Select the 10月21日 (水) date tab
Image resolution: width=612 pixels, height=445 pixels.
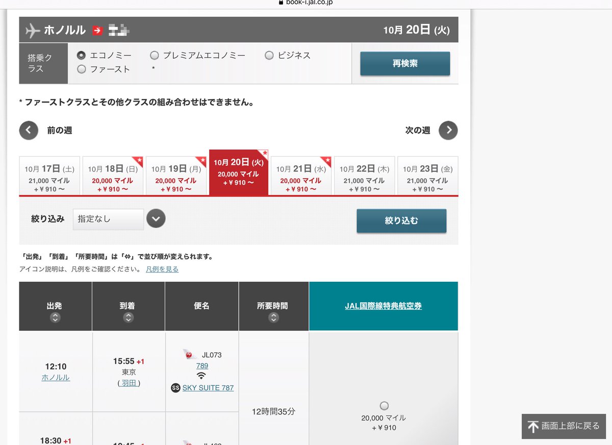point(301,176)
